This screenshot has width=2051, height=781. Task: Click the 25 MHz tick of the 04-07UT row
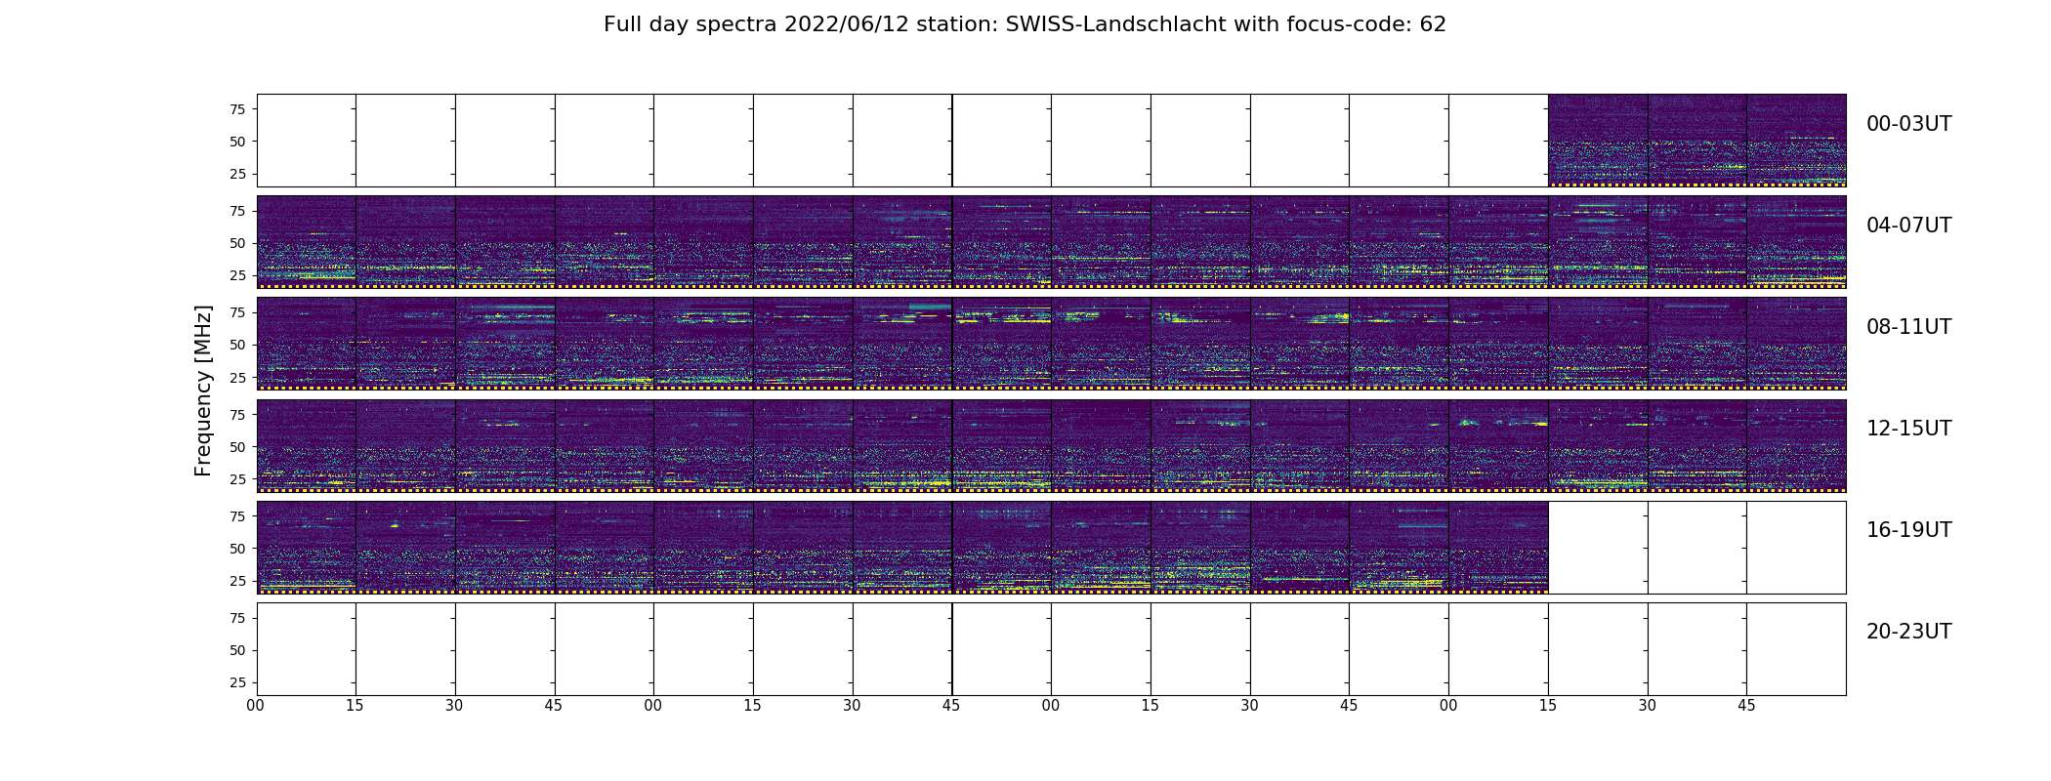tap(237, 275)
